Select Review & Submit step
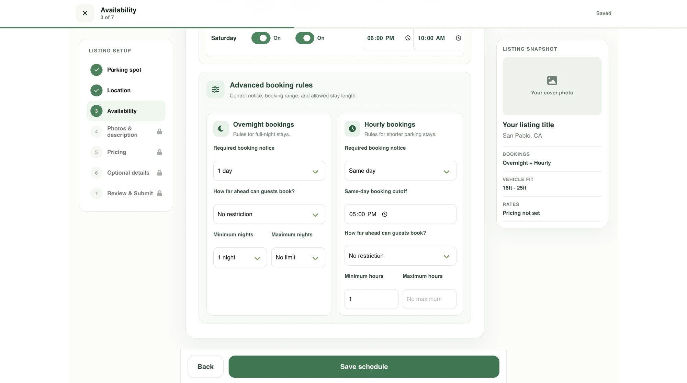This screenshot has height=383, width=687. (x=126, y=193)
